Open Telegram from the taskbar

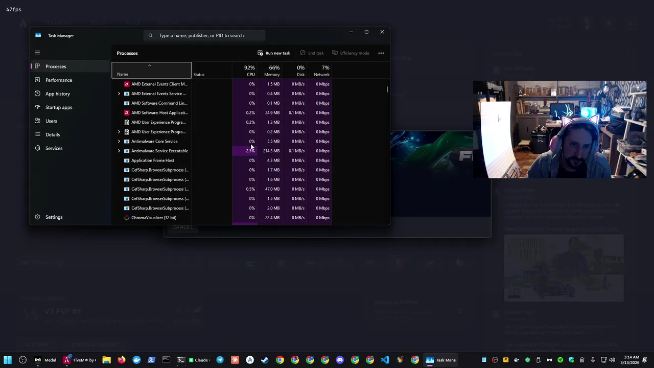pyautogui.click(x=220, y=360)
